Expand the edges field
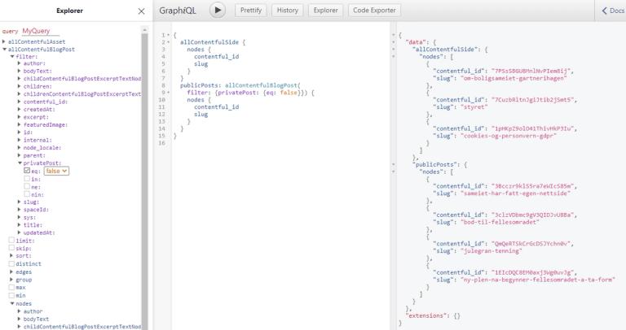 coord(11,271)
